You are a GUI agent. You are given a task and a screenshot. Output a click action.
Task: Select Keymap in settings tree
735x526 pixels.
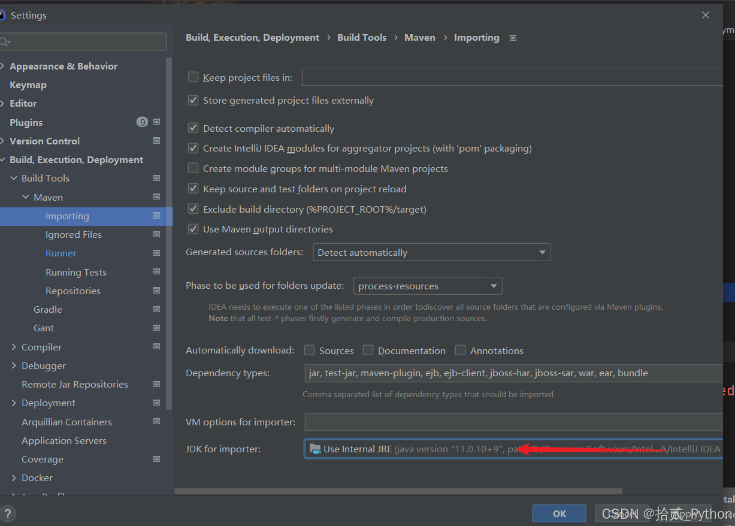click(x=28, y=84)
